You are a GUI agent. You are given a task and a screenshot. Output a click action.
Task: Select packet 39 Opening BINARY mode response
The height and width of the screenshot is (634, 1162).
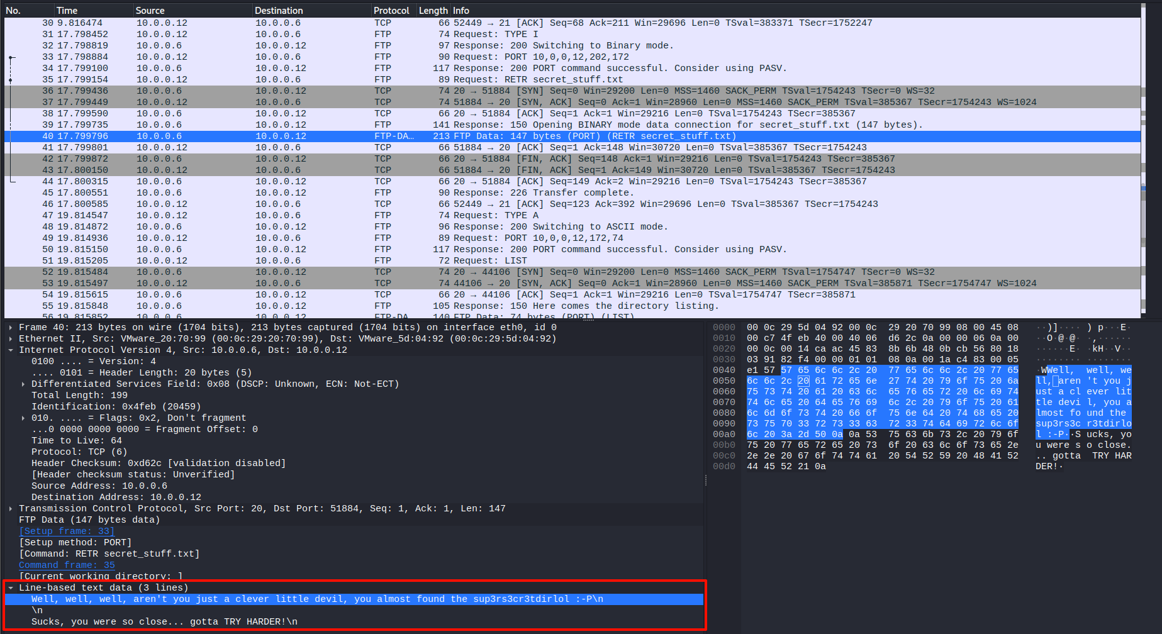coord(572,125)
